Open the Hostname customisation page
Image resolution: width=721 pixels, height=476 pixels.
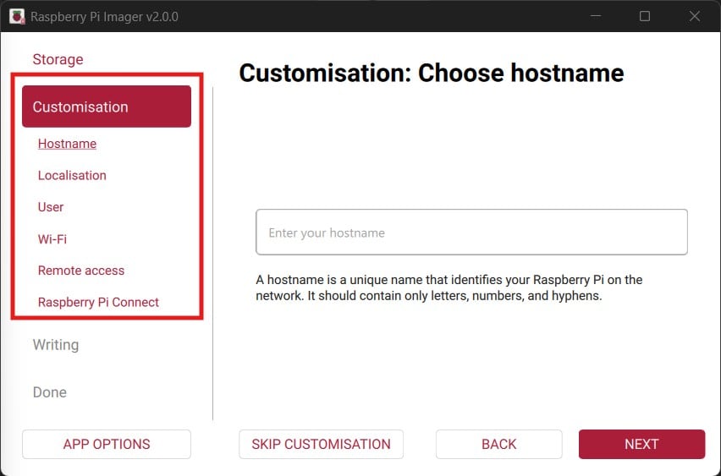tap(67, 144)
